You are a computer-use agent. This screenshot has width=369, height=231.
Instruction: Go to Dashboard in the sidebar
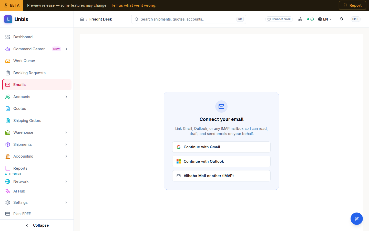point(37,37)
